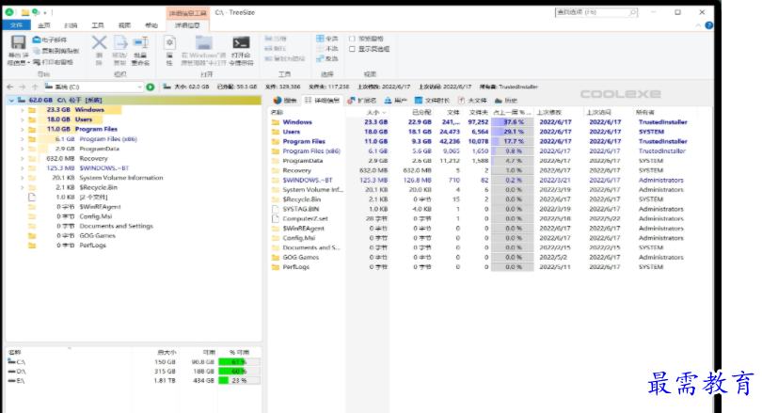Open the command prompt icon
The height and width of the screenshot is (413, 762).
[x=241, y=43]
